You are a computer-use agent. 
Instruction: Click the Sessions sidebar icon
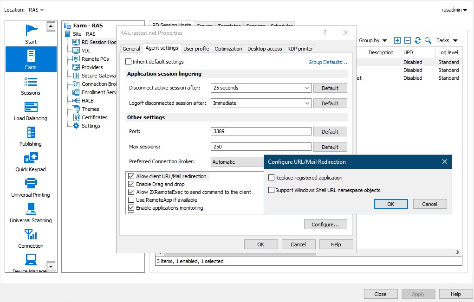pos(31,85)
